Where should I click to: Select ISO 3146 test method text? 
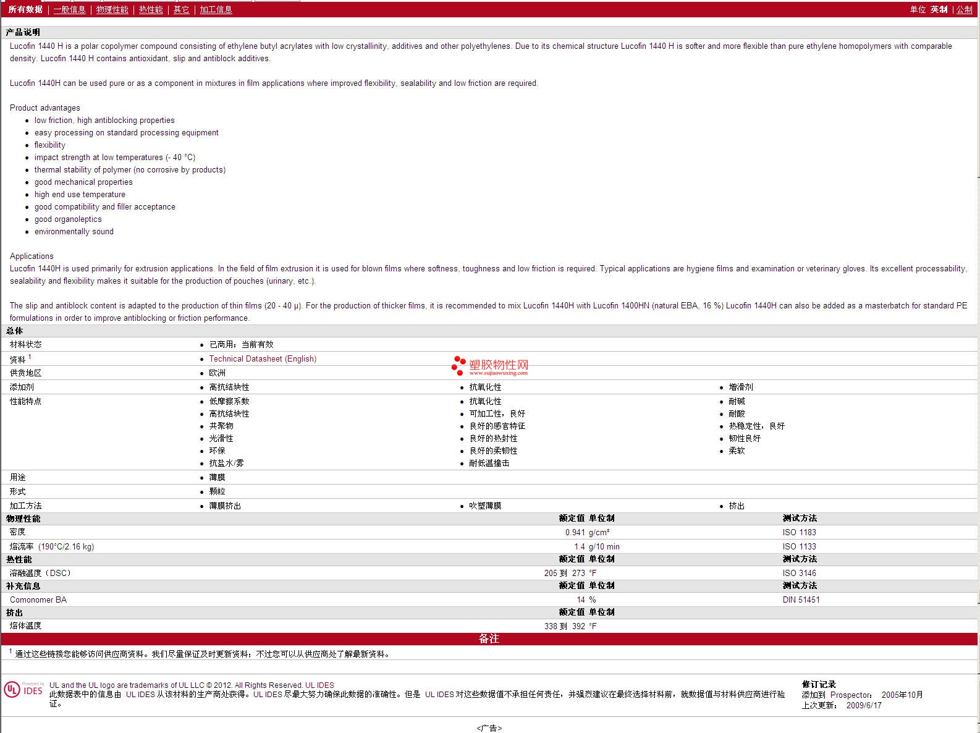coord(799,573)
